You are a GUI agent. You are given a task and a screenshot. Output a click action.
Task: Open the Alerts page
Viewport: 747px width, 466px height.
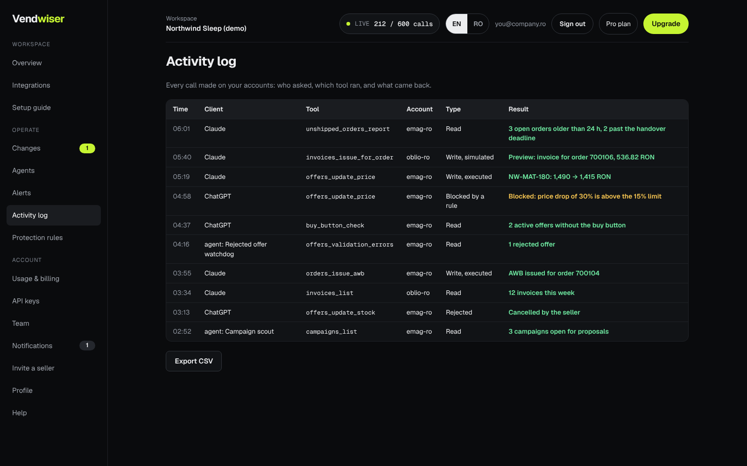point(54,193)
